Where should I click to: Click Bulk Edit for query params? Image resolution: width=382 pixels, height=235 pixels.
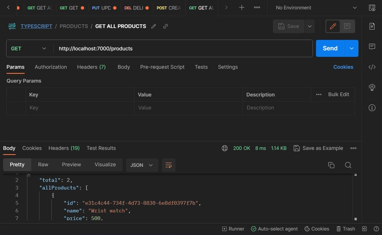(339, 94)
